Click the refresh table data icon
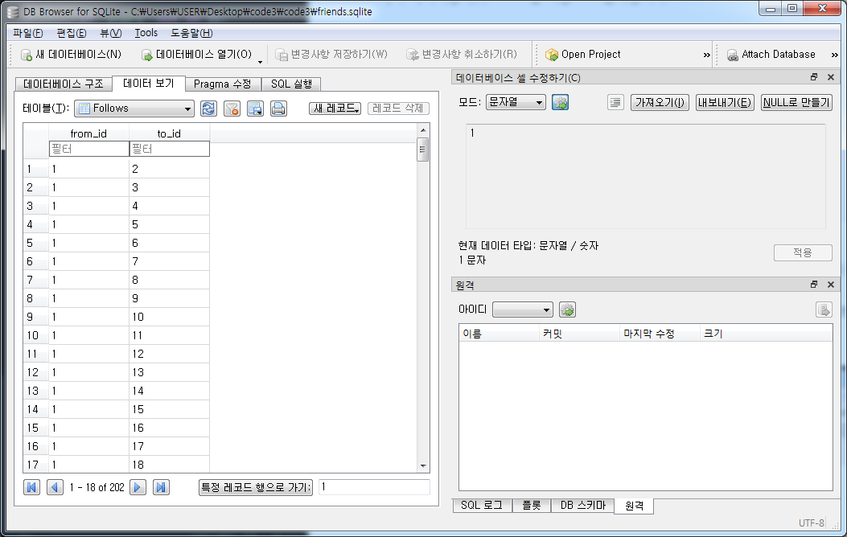The height and width of the screenshot is (537, 847). [x=208, y=109]
